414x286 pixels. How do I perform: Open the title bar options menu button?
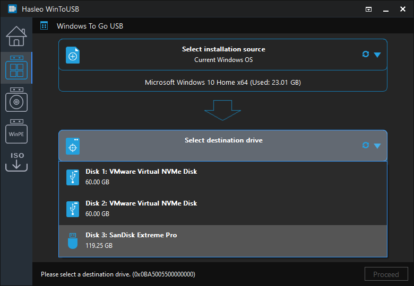pyautogui.click(x=368, y=10)
